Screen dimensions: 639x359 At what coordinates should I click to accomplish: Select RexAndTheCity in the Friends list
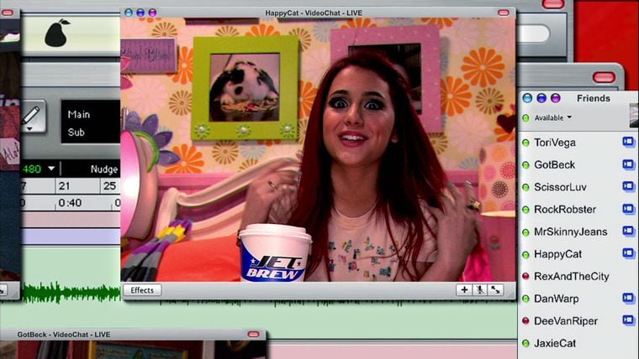(x=572, y=277)
